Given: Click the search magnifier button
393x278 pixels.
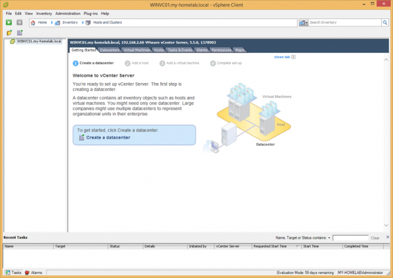Looking at the screenshot, I should (x=384, y=22).
